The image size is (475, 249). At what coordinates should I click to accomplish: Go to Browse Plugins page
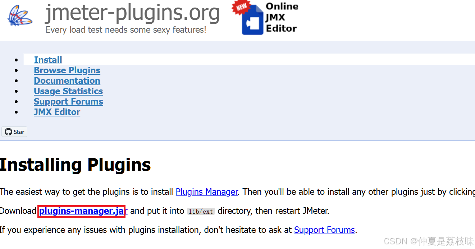(x=67, y=70)
